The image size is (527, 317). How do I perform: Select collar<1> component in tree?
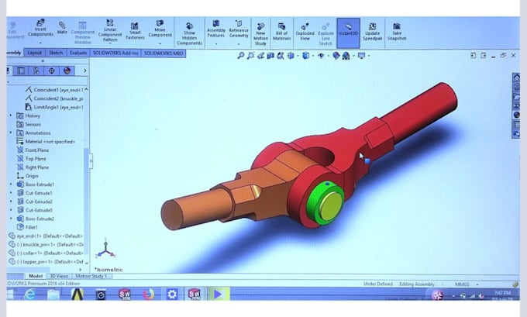[46, 253]
